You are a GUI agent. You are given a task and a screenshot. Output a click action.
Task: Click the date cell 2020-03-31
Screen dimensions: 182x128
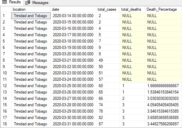[x=73, y=124]
